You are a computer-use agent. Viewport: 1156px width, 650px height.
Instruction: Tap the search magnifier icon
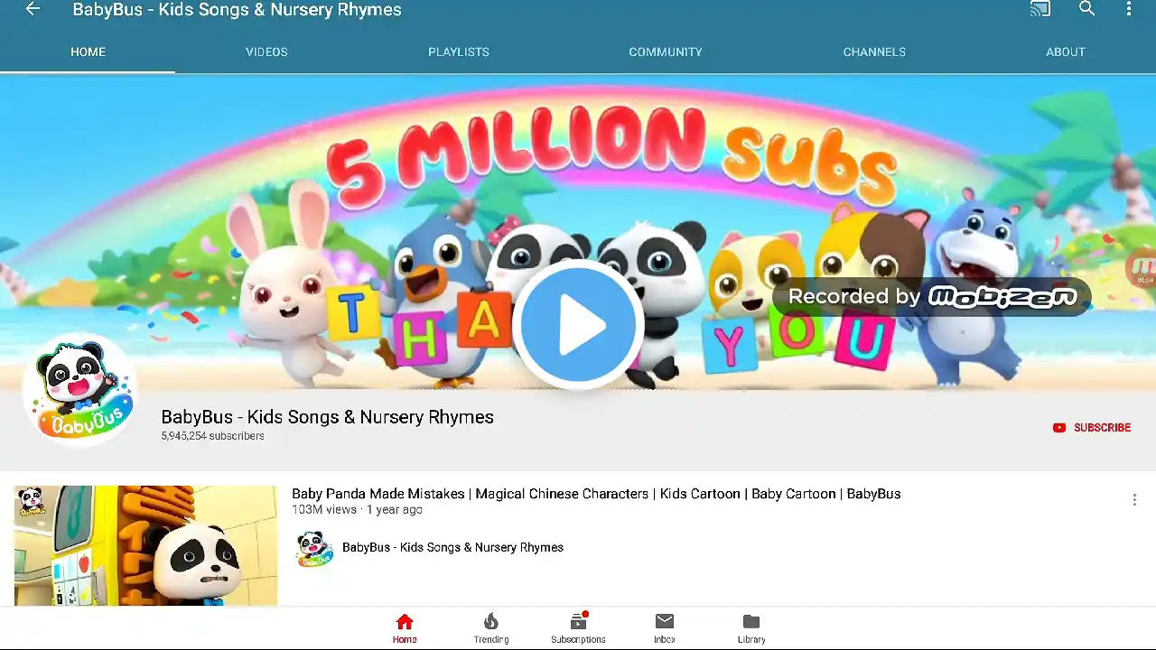(x=1087, y=9)
